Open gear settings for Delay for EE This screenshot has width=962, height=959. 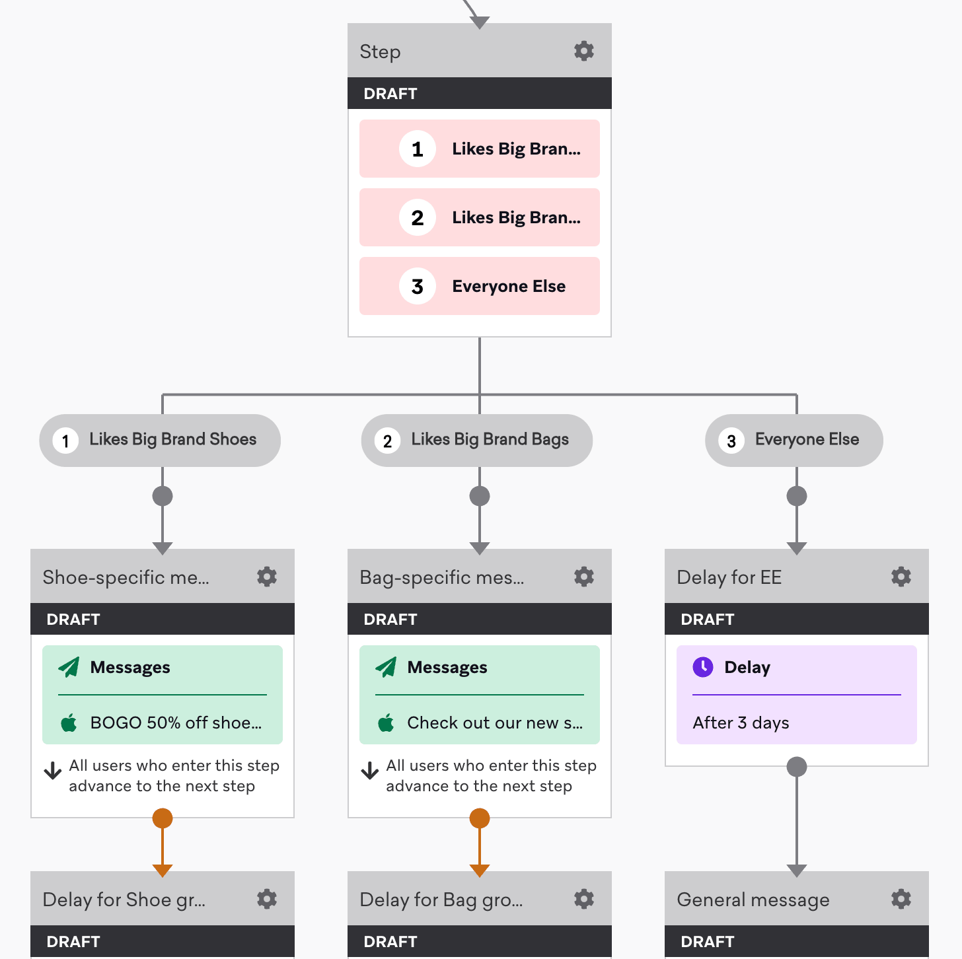pyautogui.click(x=901, y=577)
